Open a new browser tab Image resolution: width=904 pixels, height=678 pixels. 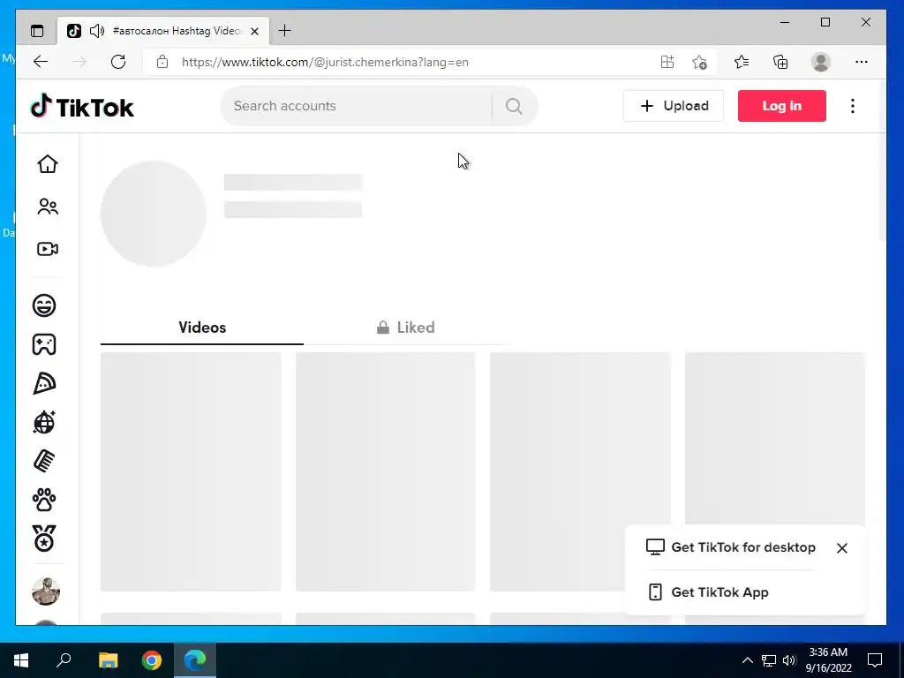click(284, 31)
